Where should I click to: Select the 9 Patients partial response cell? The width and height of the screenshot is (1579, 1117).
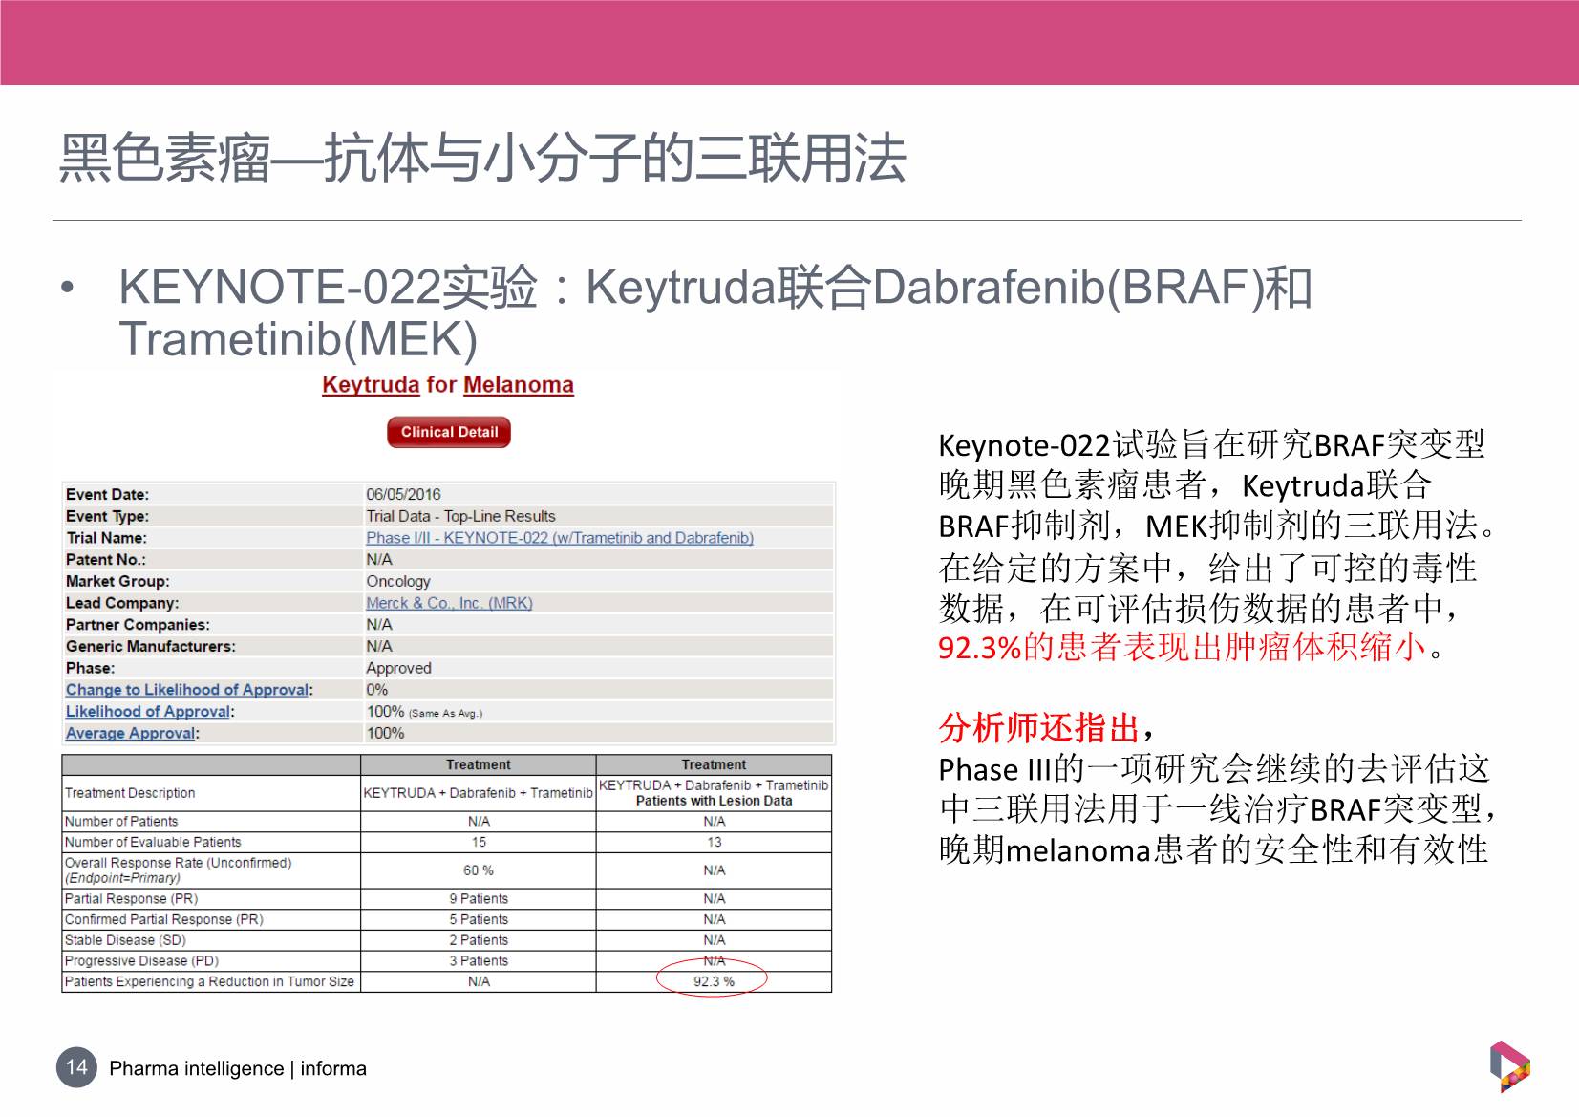[479, 898]
